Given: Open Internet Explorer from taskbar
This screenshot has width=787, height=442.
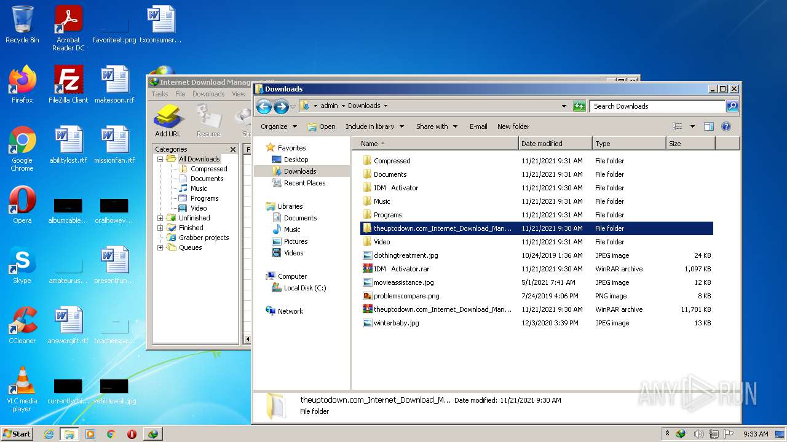Looking at the screenshot, I should tap(49, 434).
